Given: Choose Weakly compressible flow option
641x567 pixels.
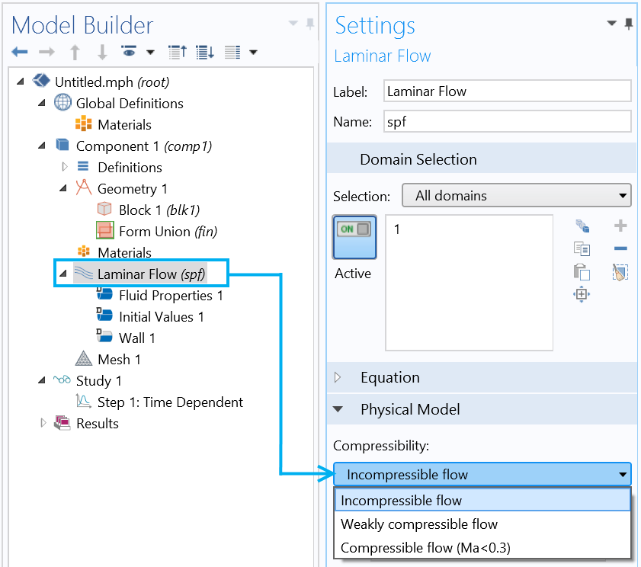Looking at the screenshot, I should pos(482,524).
